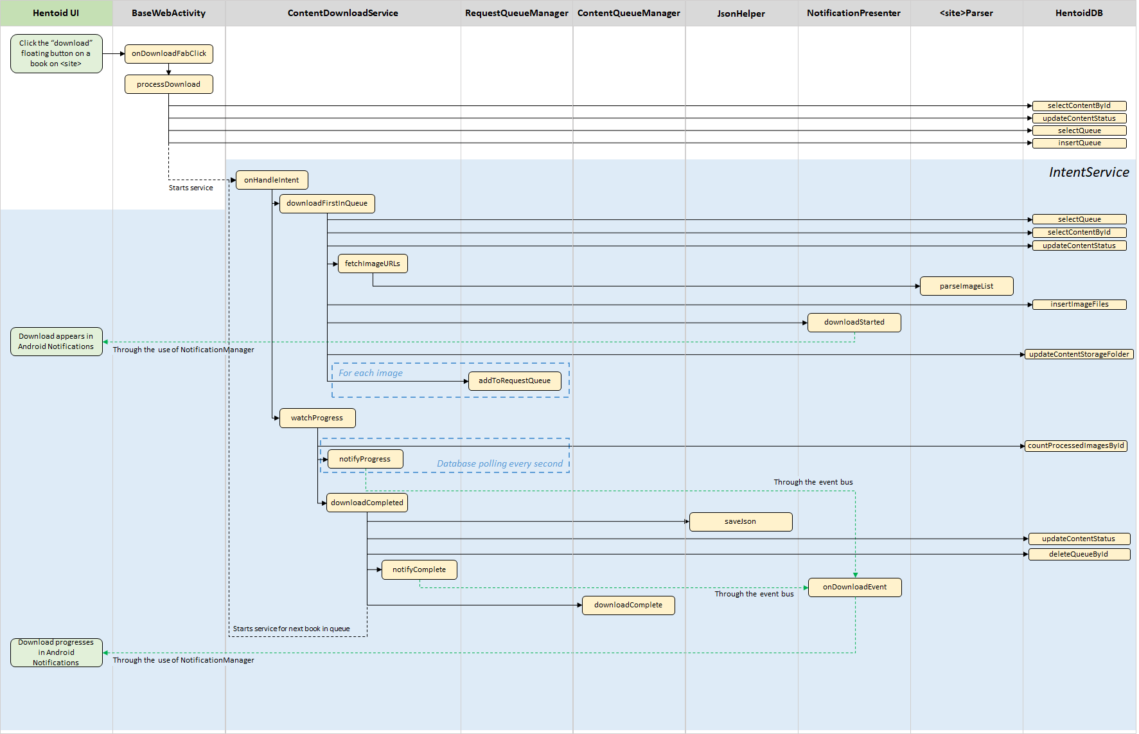The width and height of the screenshot is (1139, 734).
Task: Select the deleteQueueById node
Action: click(x=1079, y=554)
